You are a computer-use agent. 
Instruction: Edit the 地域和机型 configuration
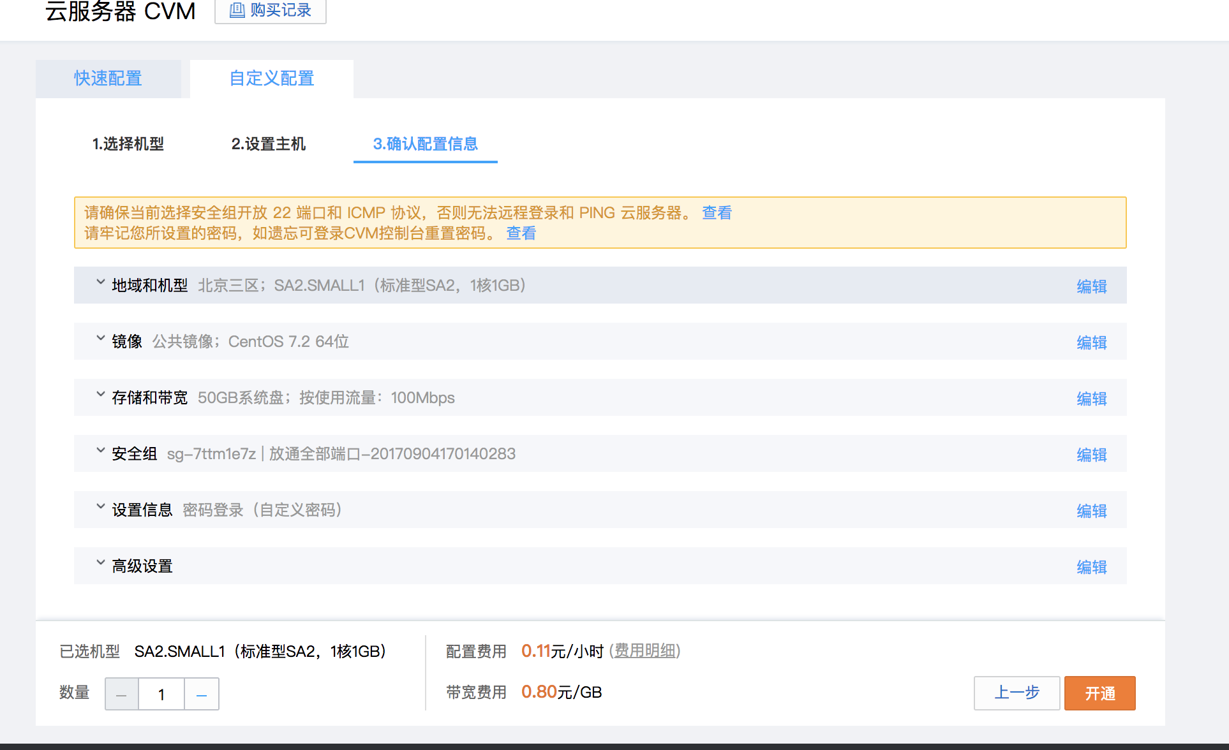point(1091,286)
